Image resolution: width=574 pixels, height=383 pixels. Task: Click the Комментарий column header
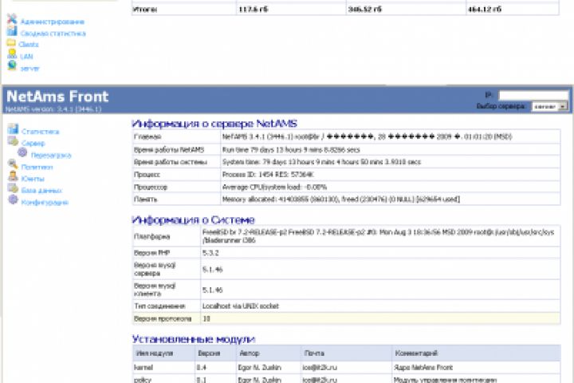coord(416,353)
